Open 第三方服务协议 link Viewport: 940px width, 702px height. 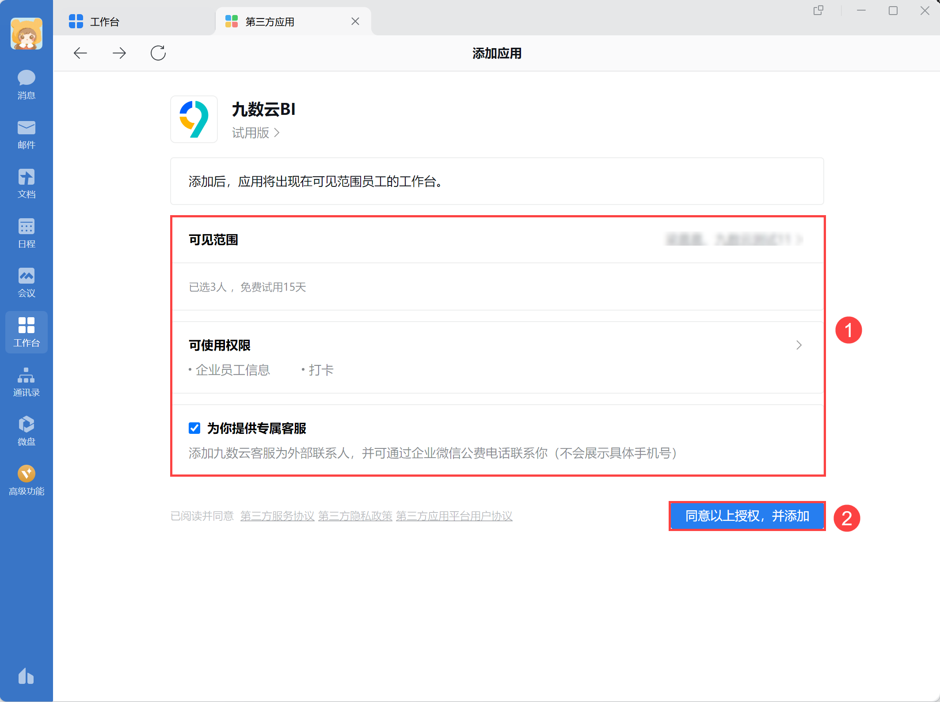tap(277, 516)
